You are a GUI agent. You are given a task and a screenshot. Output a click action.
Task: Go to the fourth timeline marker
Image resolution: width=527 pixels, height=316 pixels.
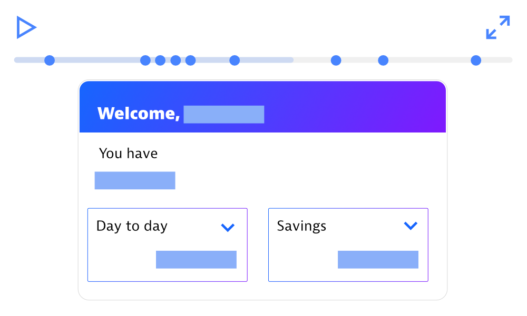coord(175,60)
